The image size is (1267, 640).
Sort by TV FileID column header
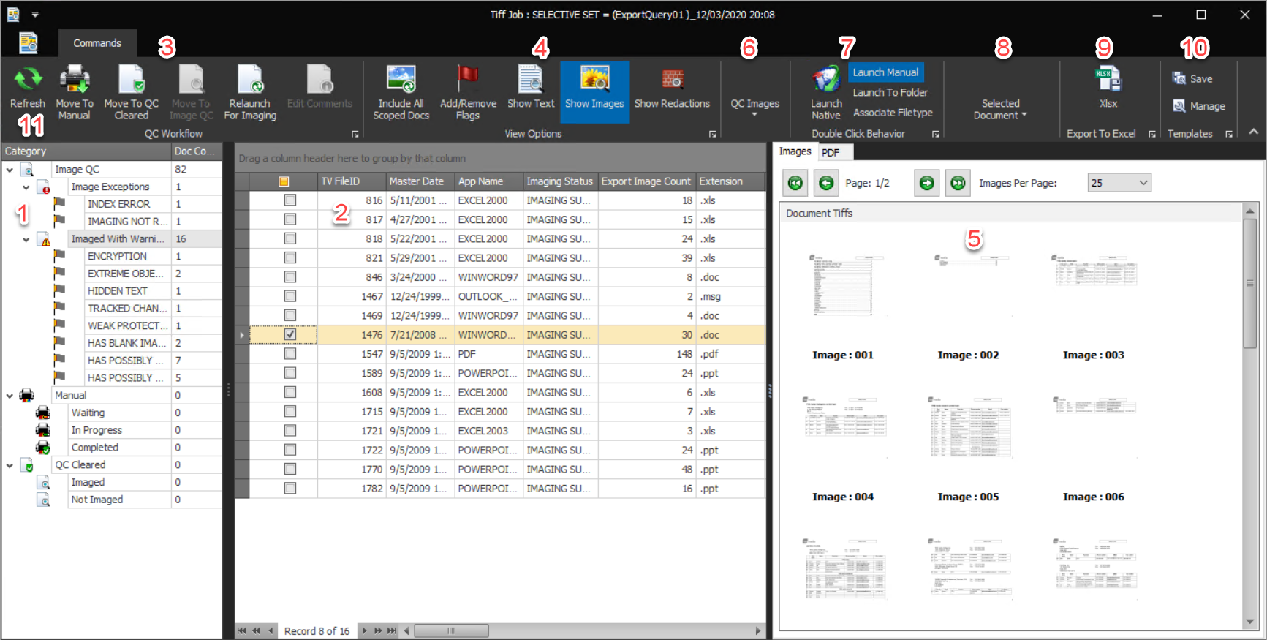352,181
